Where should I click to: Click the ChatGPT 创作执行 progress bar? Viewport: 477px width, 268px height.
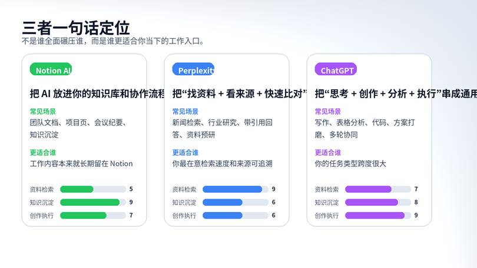pyautogui.click(x=378, y=216)
